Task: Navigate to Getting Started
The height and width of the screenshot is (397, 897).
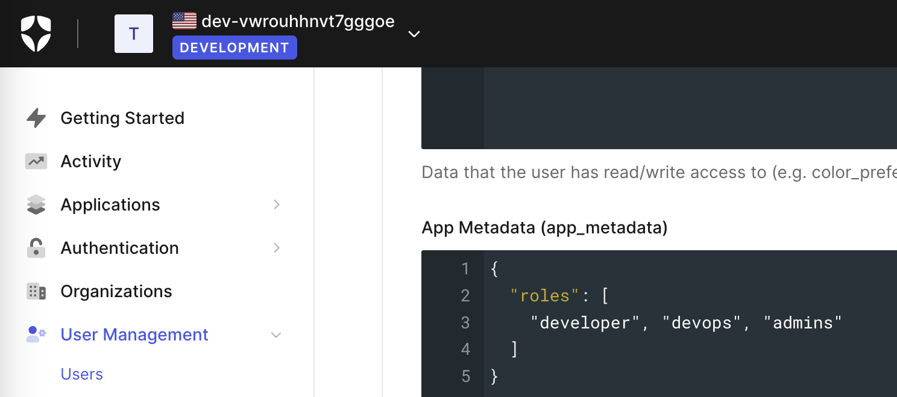Action: point(122,118)
